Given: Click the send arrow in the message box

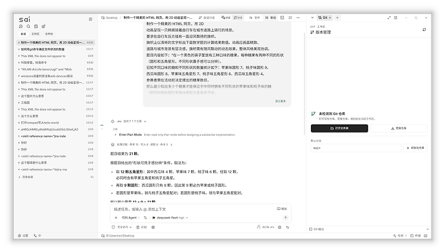Looking at the screenshot, I should click(x=286, y=218).
